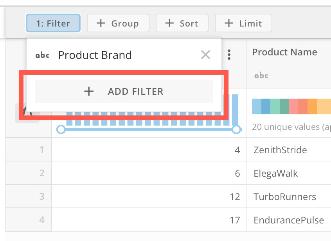
Task: Click the left histogram range handle
Action: pyautogui.click(x=61, y=129)
